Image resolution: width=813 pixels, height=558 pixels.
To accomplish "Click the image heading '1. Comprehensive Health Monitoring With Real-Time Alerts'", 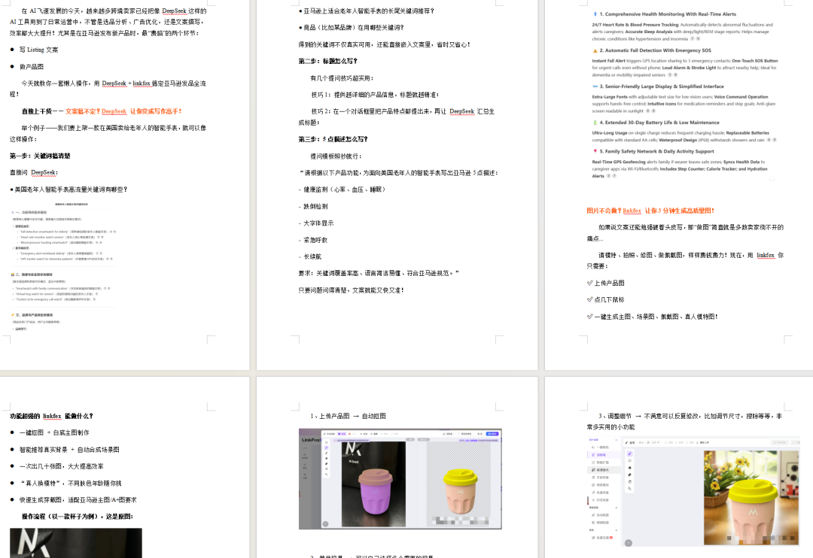I will click(x=668, y=14).
